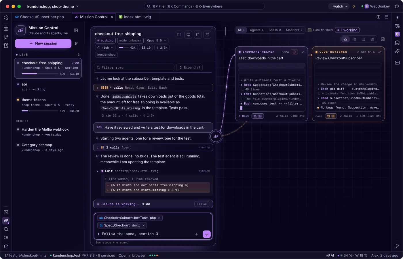Image resolution: width=403 pixels, height=259 pixels.
Task: Open the database icon in right sidebar
Action: (x=397, y=43)
